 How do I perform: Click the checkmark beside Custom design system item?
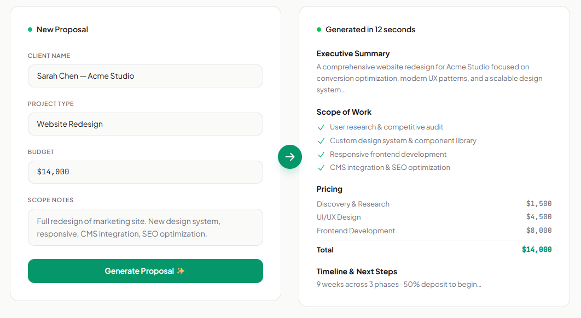coord(321,140)
